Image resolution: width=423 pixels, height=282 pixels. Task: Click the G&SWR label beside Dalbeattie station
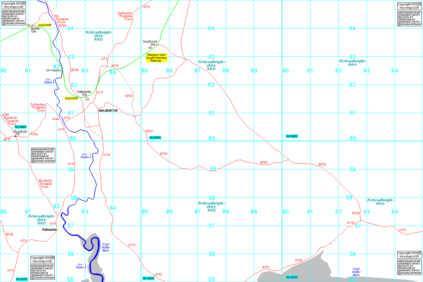[x=71, y=98]
